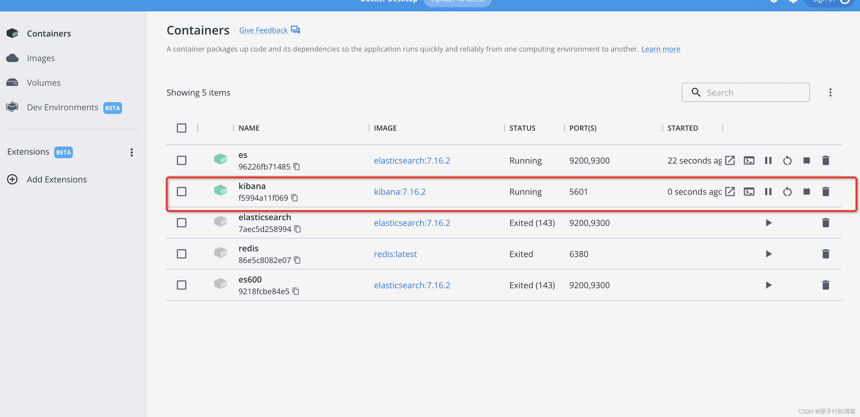Viewport: 860px width, 417px height.
Task: Copy kibana container ID f5994a11f069
Action: tap(295, 198)
